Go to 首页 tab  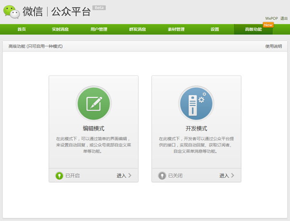(22, 29)
